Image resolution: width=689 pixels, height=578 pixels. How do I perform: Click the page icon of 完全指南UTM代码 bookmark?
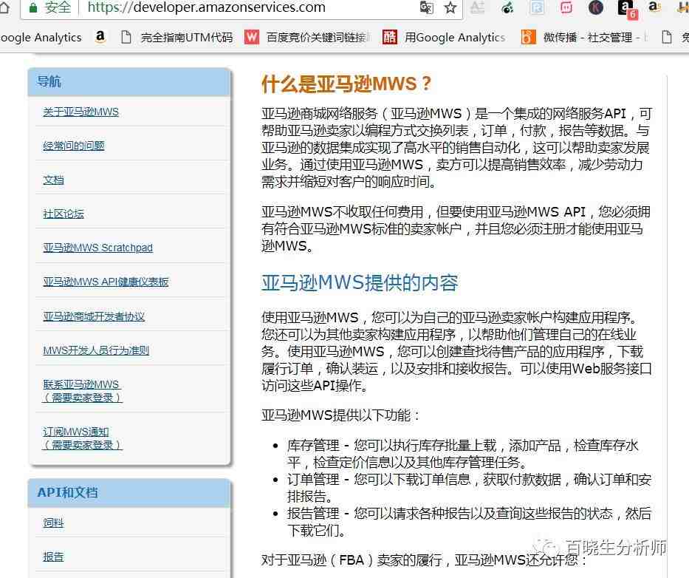pyautogui.click(x=126, y=38)
